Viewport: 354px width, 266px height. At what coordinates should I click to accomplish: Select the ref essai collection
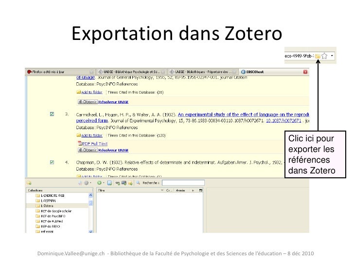pyautogui.click(x=44, y=231)
